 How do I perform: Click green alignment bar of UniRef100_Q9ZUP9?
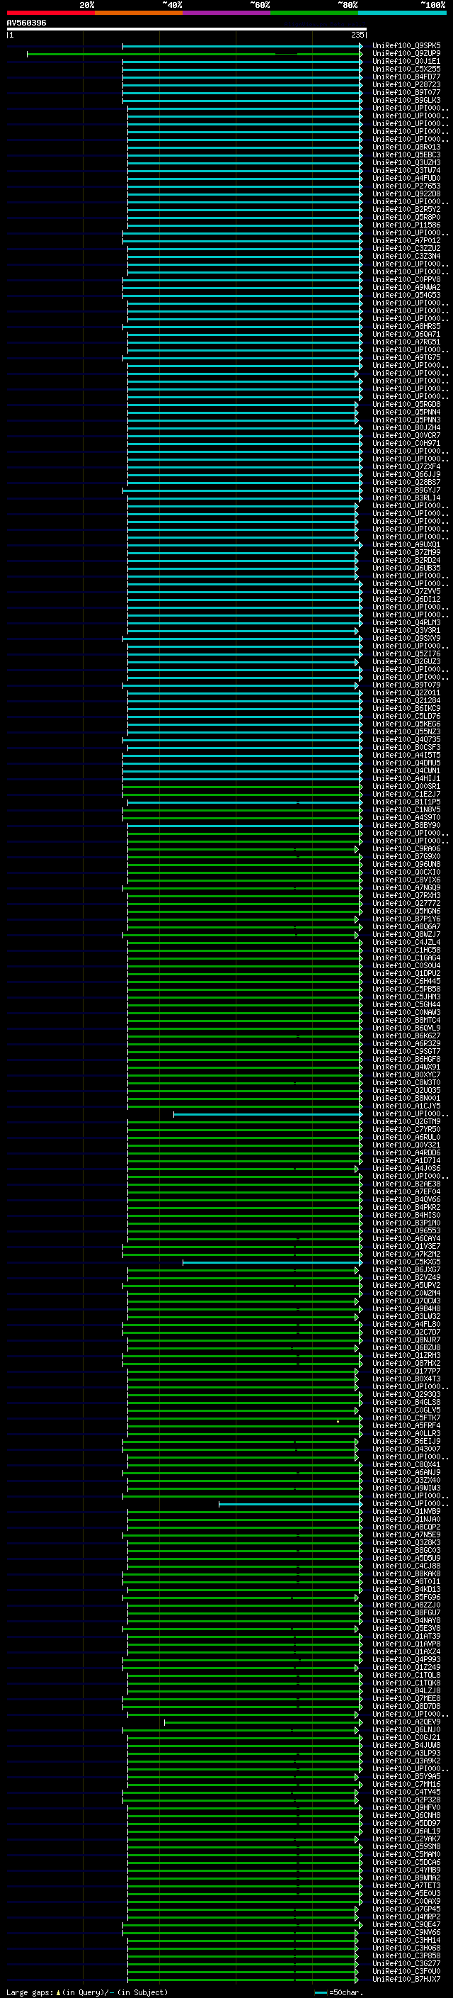click(x=195, y=55)
